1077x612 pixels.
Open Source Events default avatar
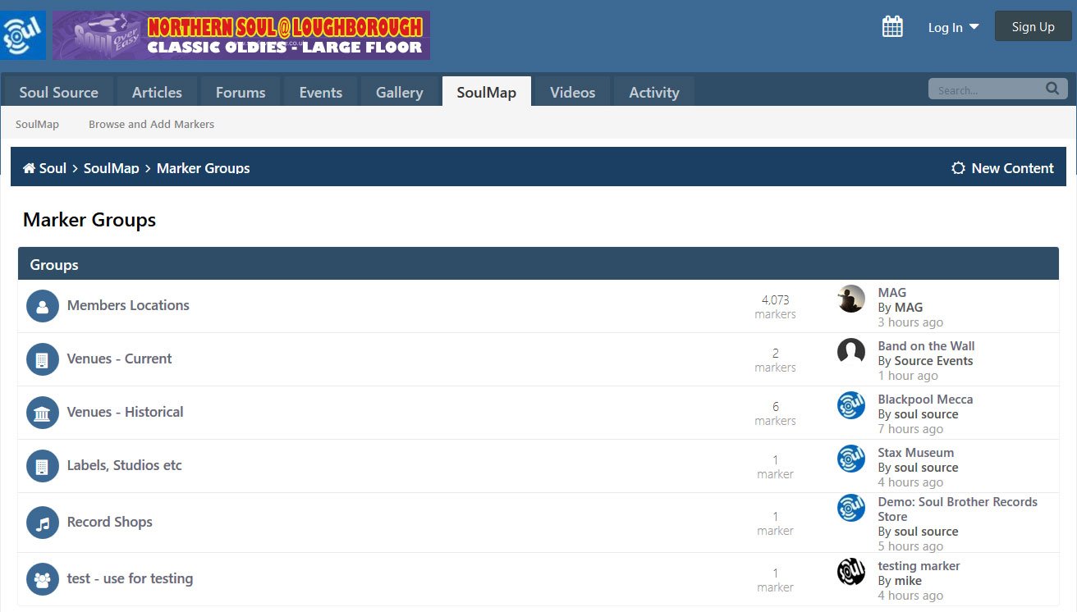851,352
